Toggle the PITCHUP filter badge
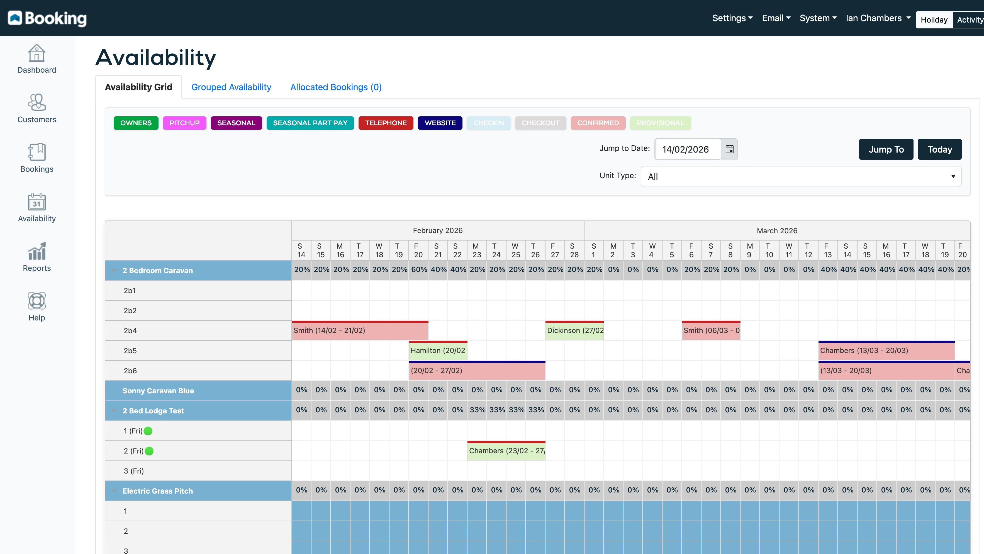984x554 pixels. 184,123
